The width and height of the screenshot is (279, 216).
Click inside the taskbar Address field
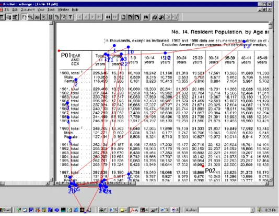point(224,210)
